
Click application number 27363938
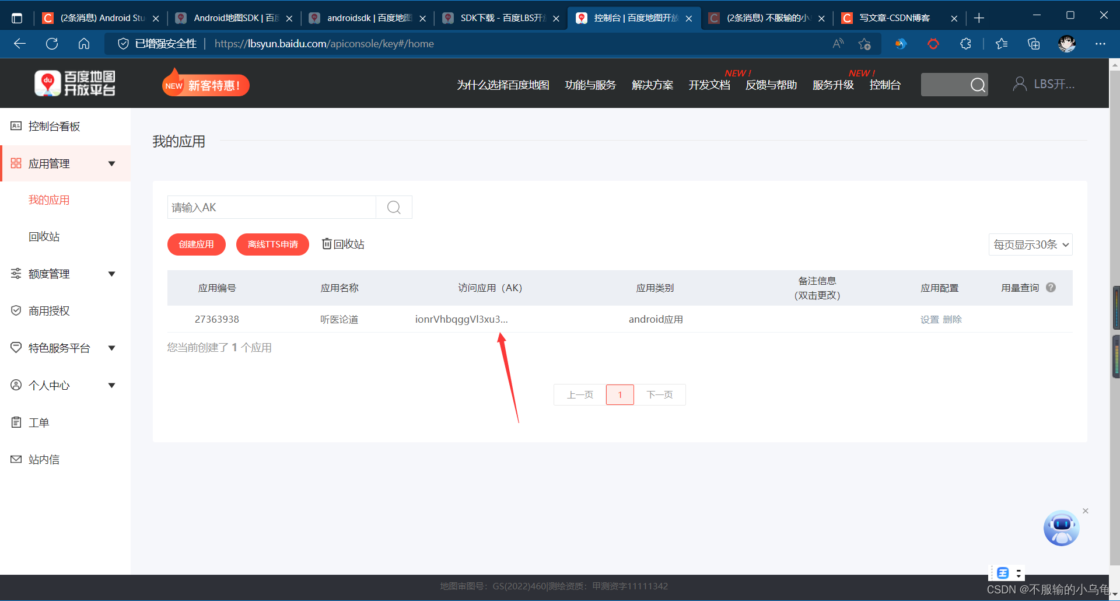[217, 319]
